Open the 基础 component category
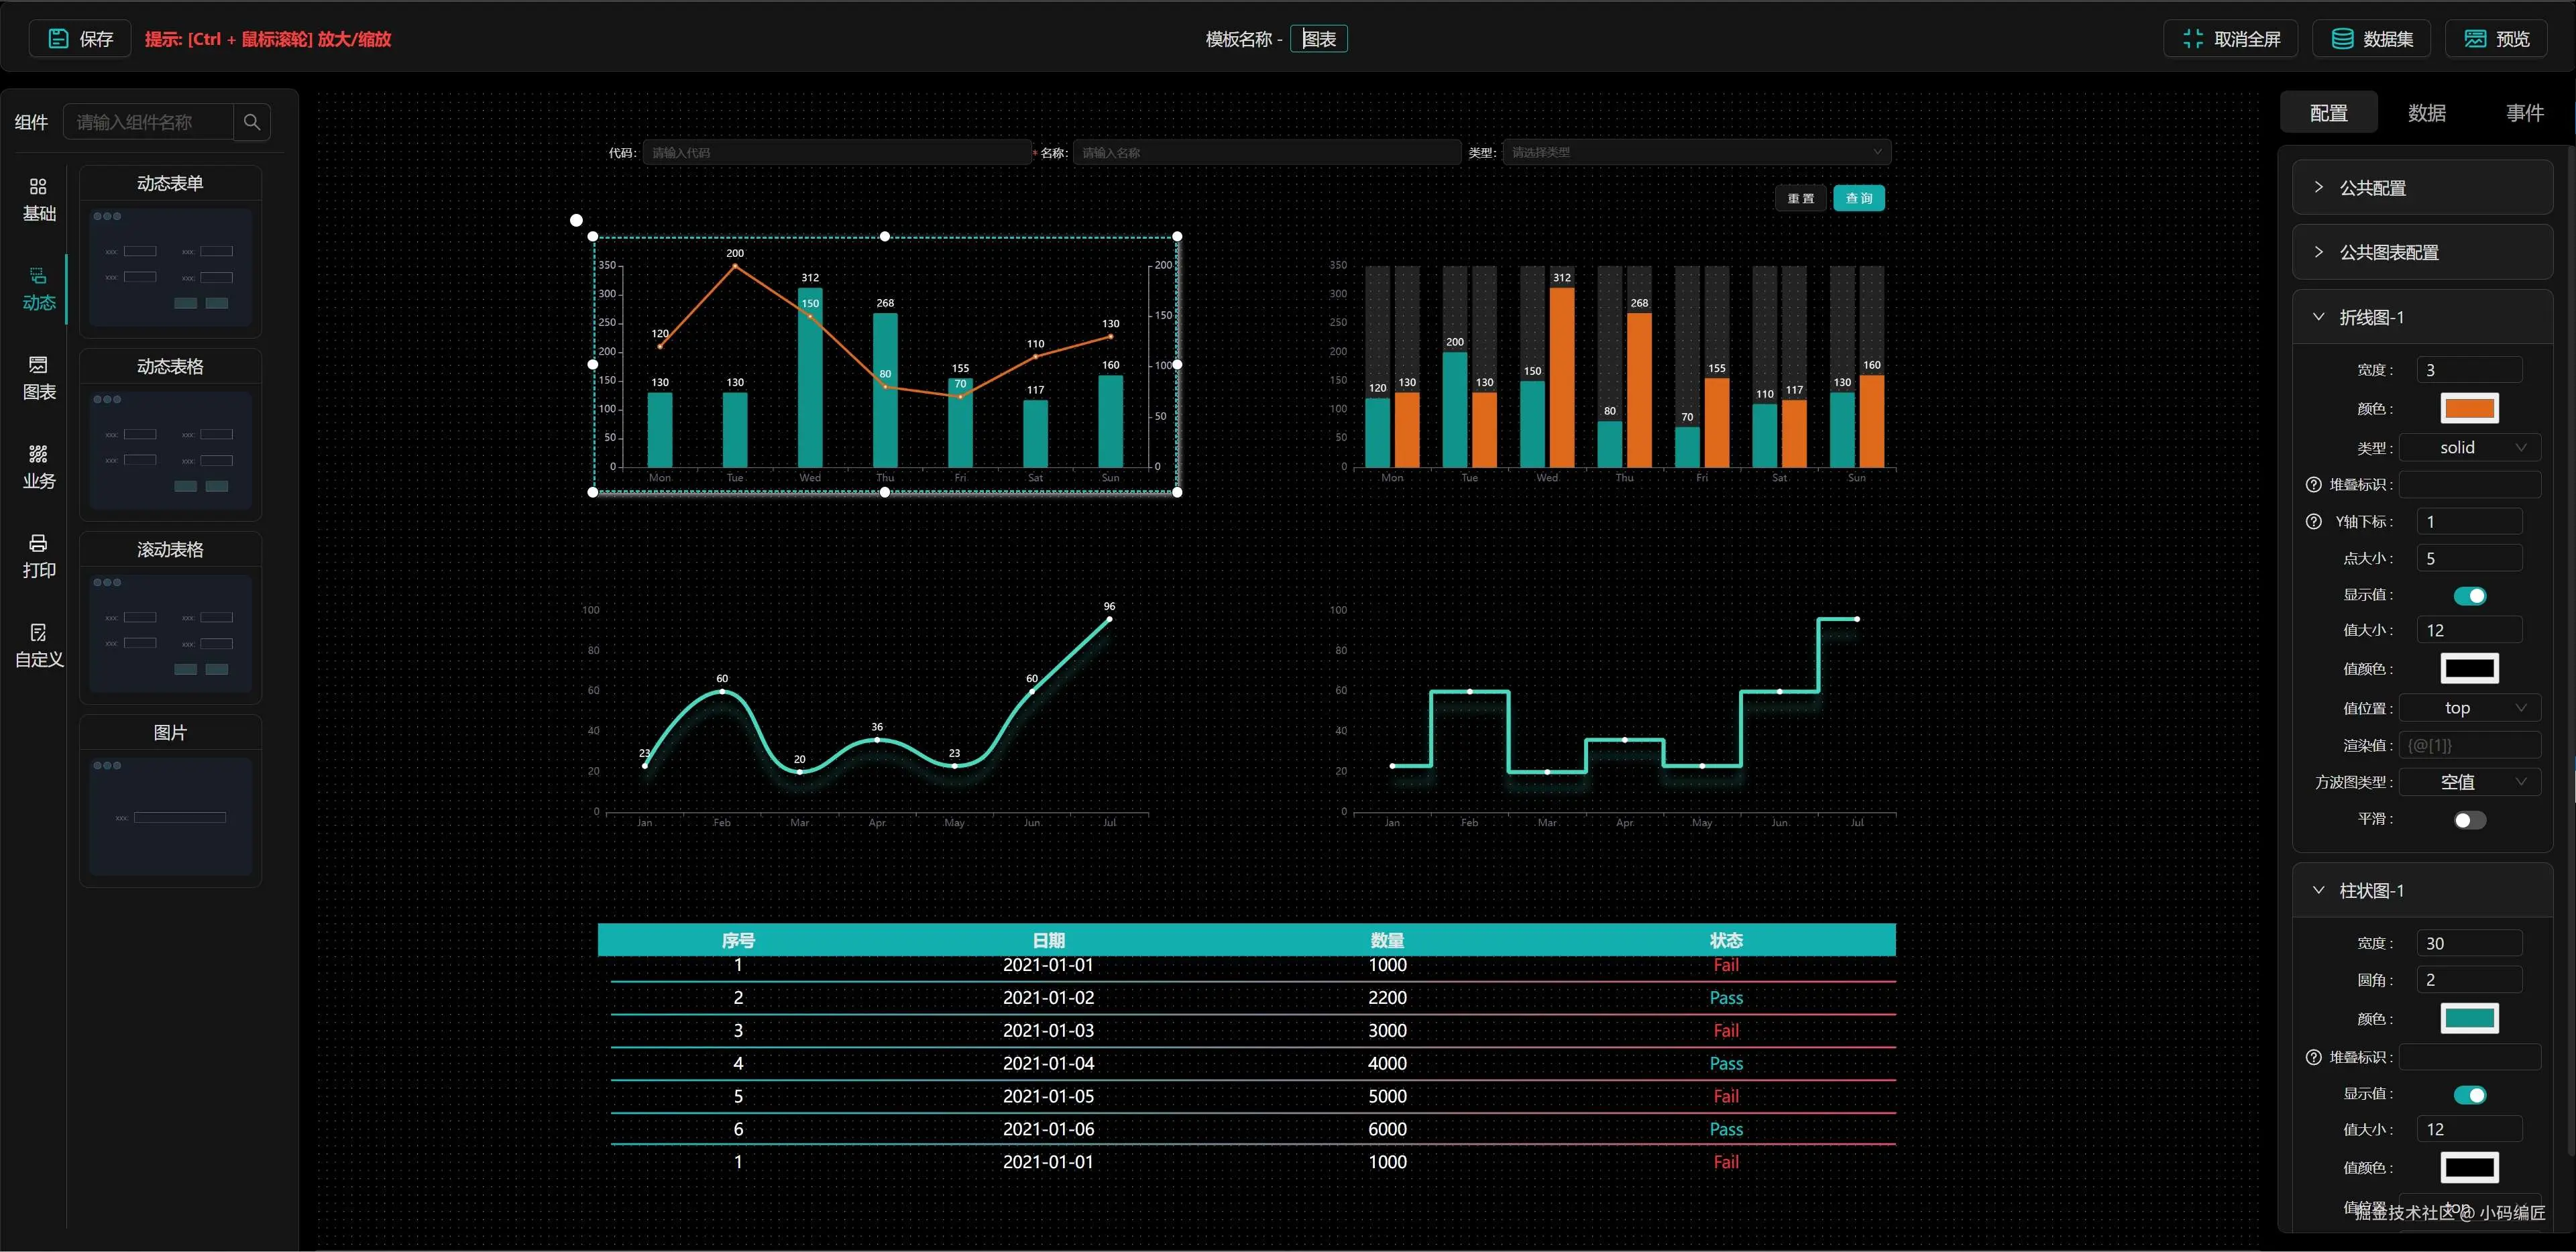Screen dimensions: 2576x1252 (39, 199)
